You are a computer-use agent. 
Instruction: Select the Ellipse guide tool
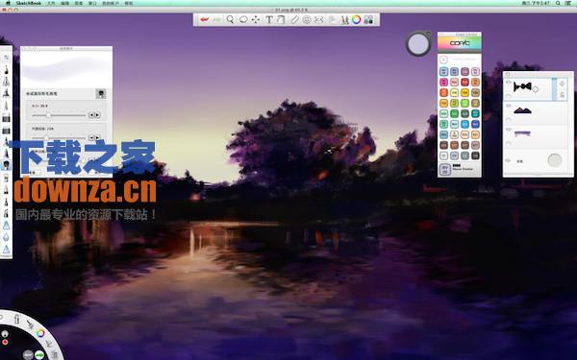(307, 19)
